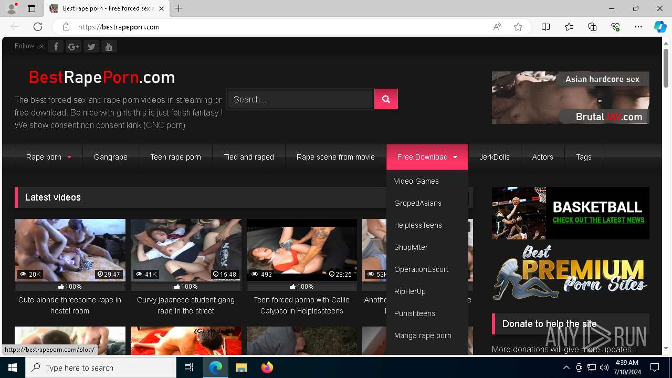Click the address bar URL
This screenshot has height=378, width=672.
(119, 27)
